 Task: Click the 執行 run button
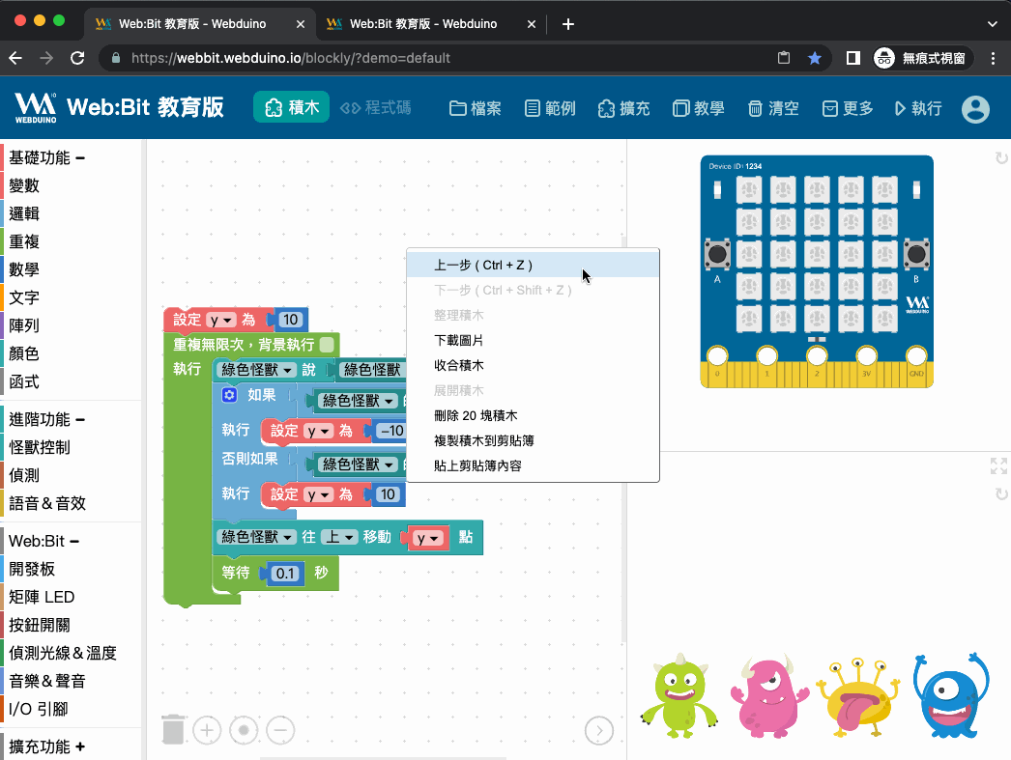tap(918, 108)
